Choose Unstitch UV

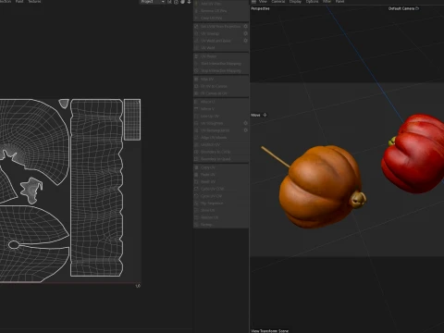click(221, 144)
